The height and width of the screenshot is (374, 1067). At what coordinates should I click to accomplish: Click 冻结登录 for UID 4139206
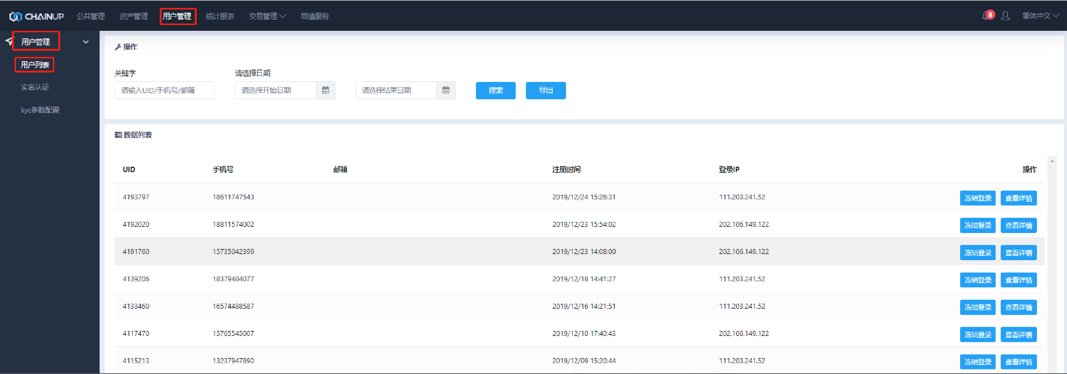(978, 280)
